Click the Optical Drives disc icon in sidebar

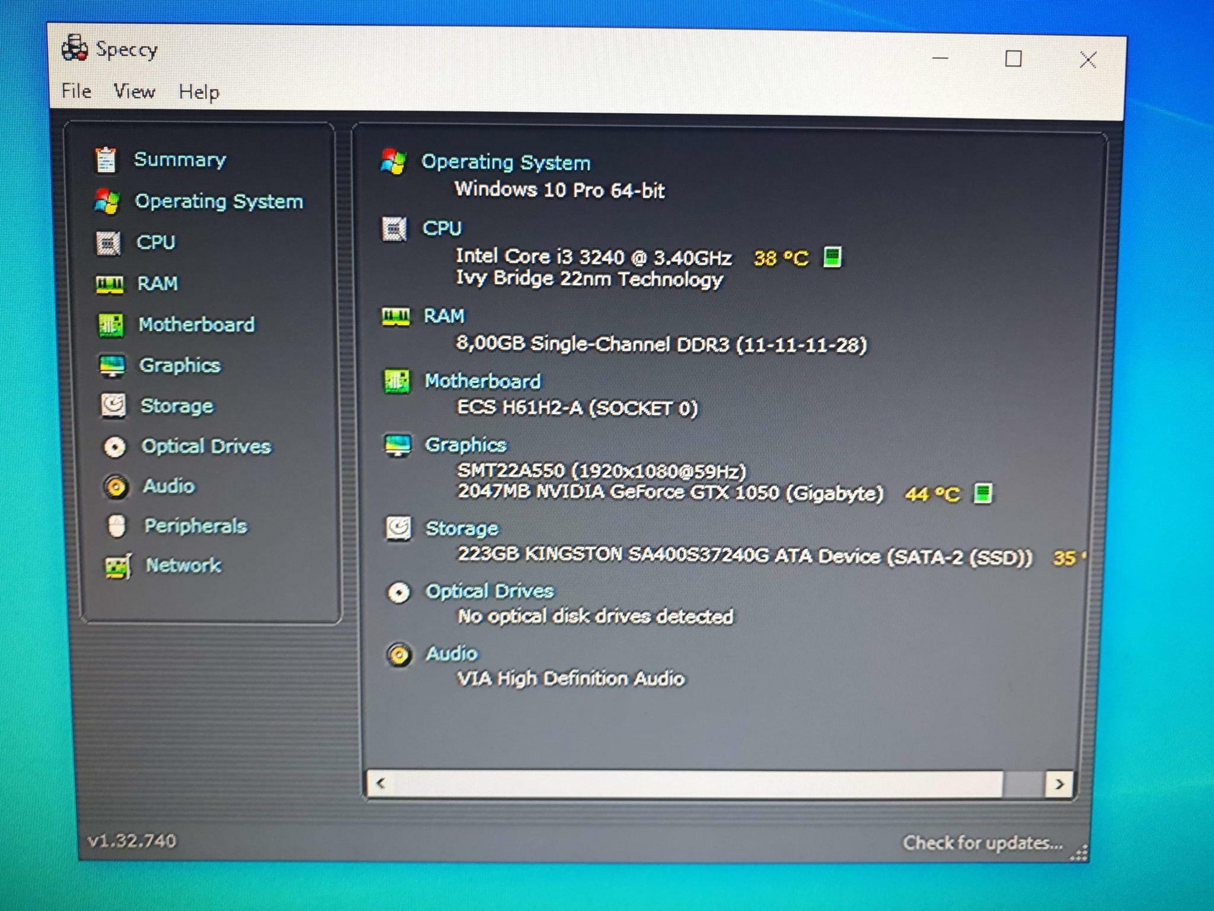115,447
